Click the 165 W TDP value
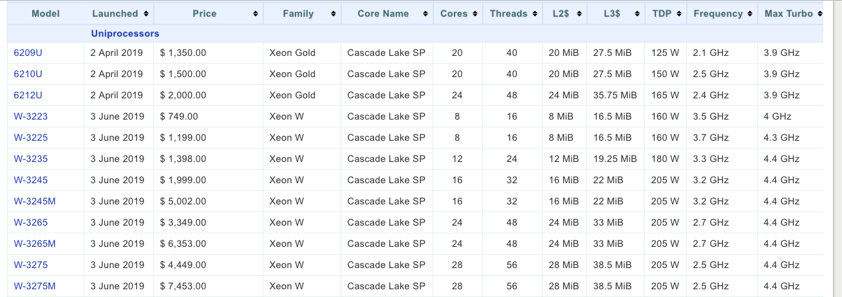 point(665,95)
